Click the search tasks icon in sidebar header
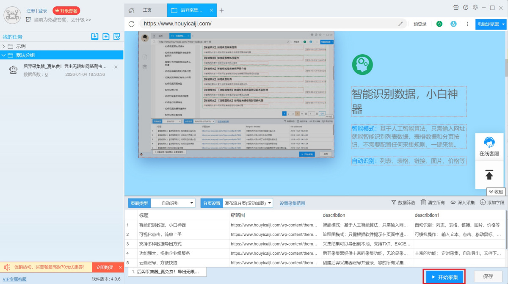Screen dimensions: 508x284 point(117,36)
